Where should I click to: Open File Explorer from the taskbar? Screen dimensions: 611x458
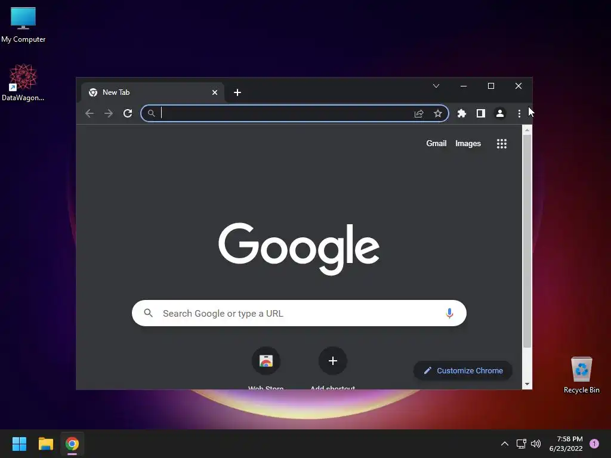pos(45,444)
